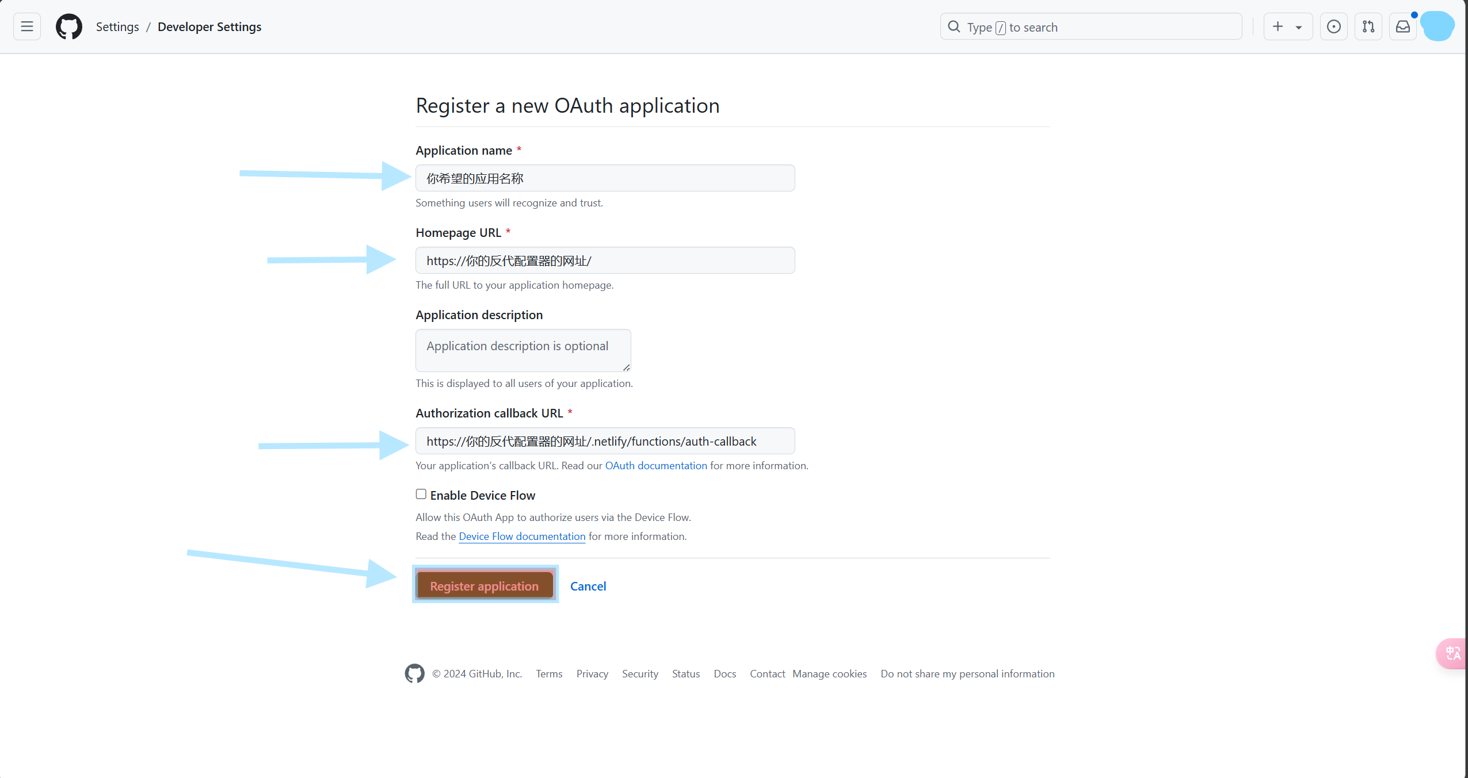Click the GitHub logo in header
The image size is (1468, 778).
pos(69,27)
